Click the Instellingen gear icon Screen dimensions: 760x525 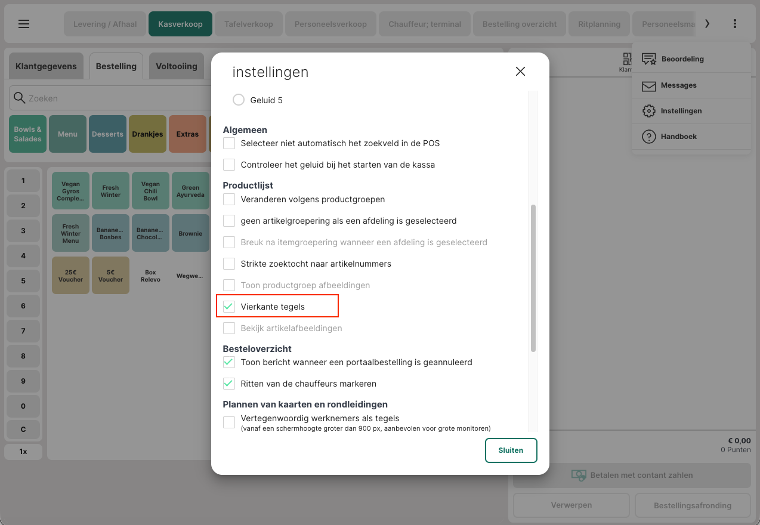pos(649,111)
